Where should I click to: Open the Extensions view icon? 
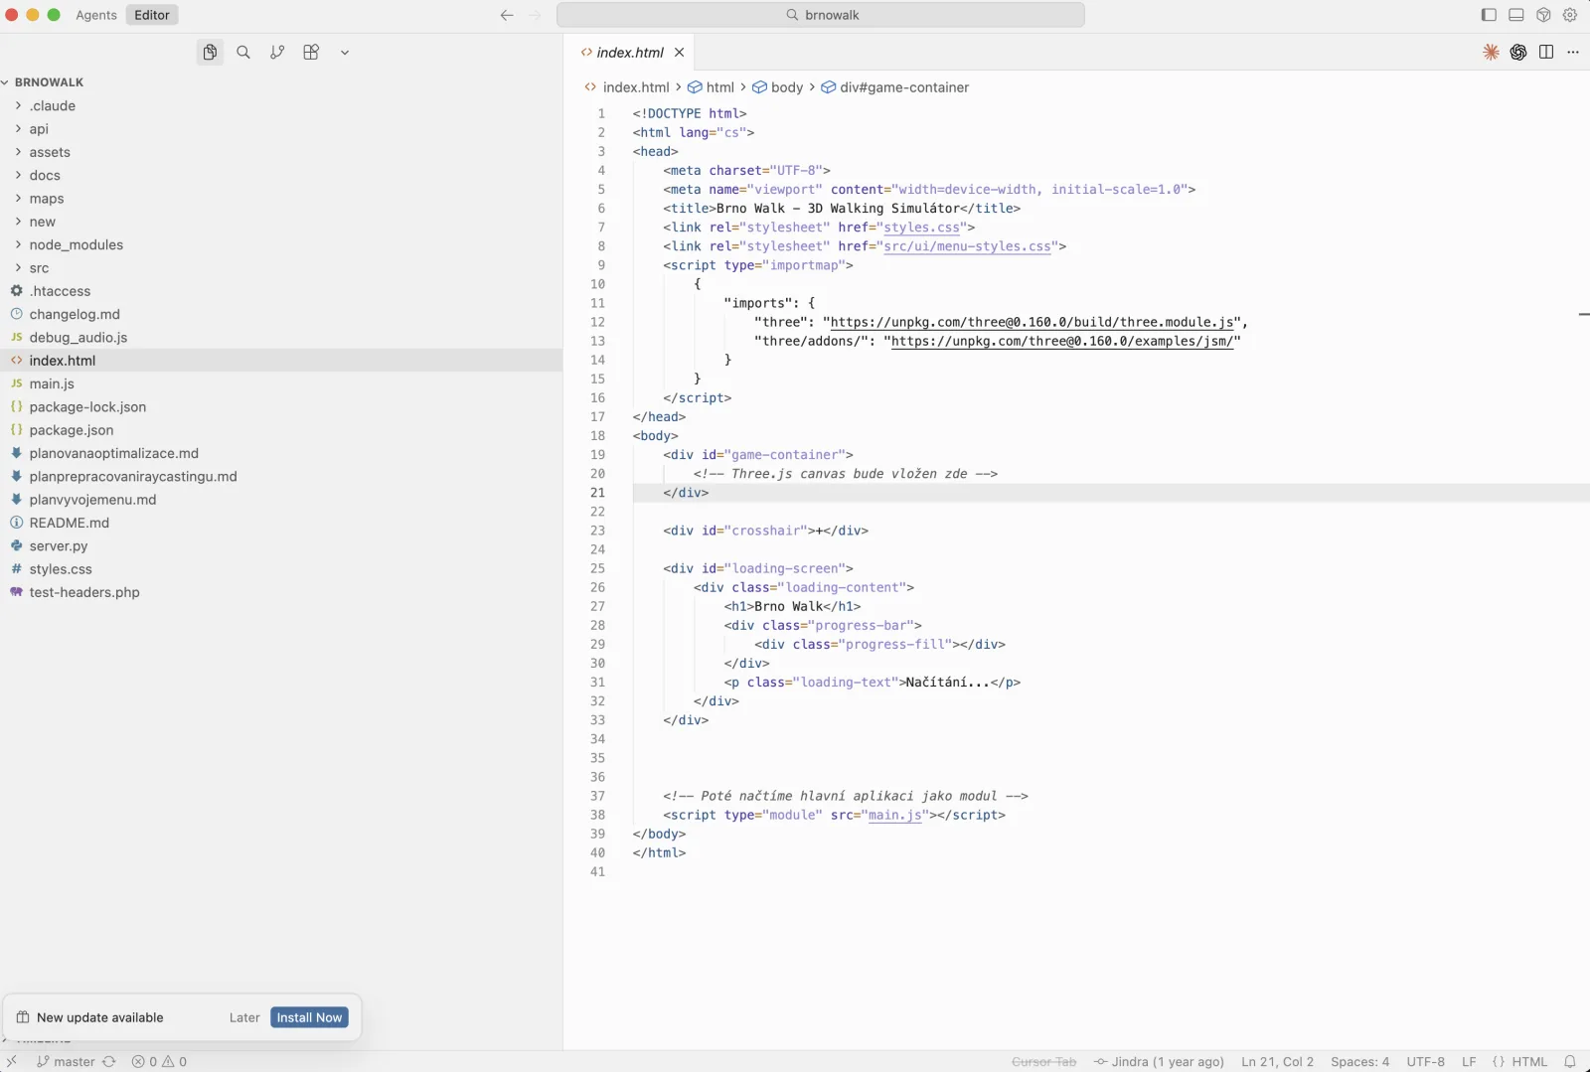point(311,53)
